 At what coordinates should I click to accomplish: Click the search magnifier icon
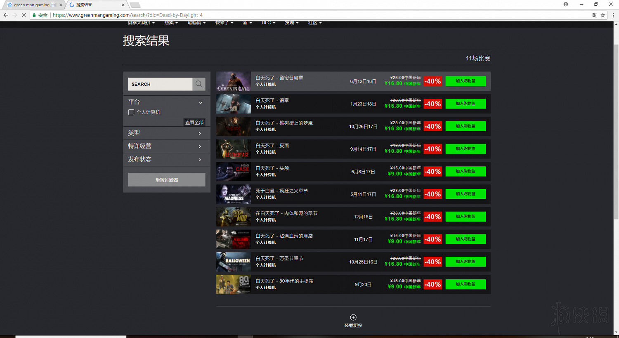tap(199, 84)
